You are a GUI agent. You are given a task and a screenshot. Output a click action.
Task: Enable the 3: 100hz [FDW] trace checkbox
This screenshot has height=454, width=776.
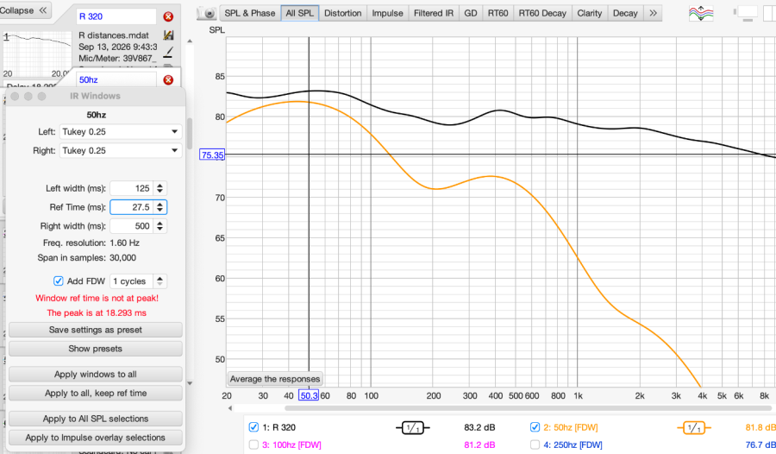point(253,445)
